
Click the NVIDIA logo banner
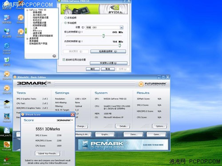tap(94, 9)
